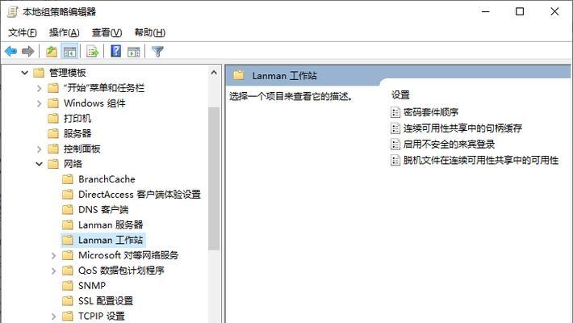The image size is (573, 323).
Task: Open the 帮助(H) menu
Action: pos(150,32)
